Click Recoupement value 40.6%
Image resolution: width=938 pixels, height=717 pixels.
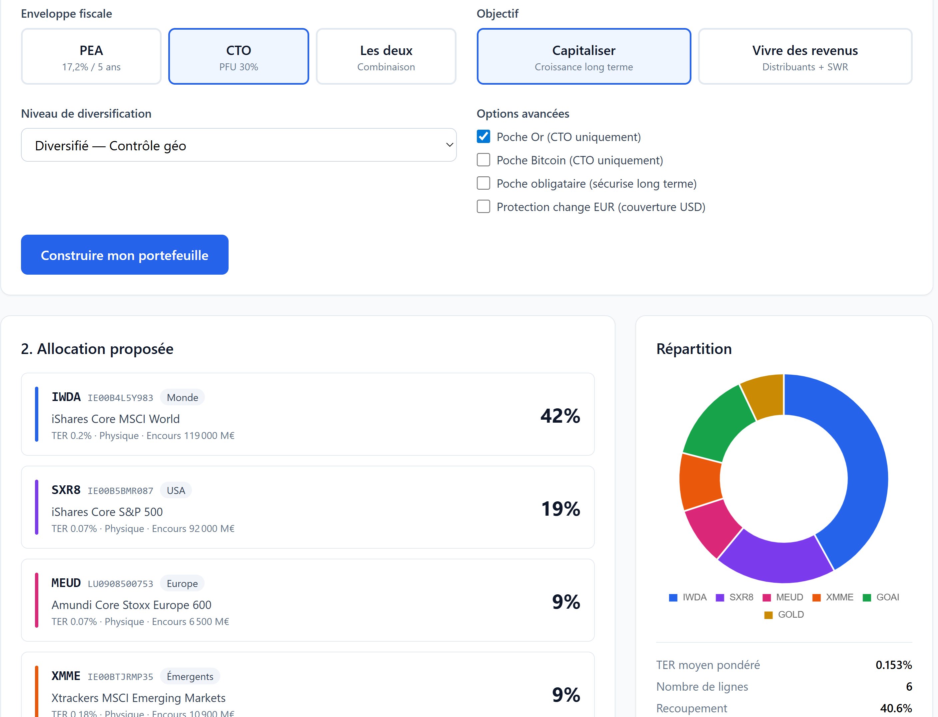point(896,708)
